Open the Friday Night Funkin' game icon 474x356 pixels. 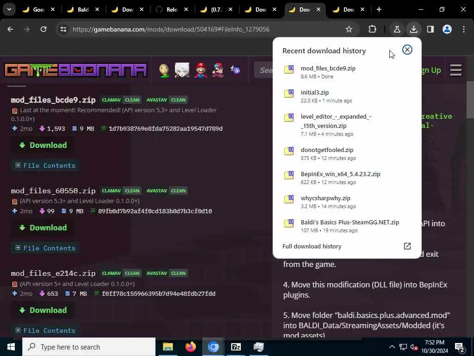[x=218, y=70]
